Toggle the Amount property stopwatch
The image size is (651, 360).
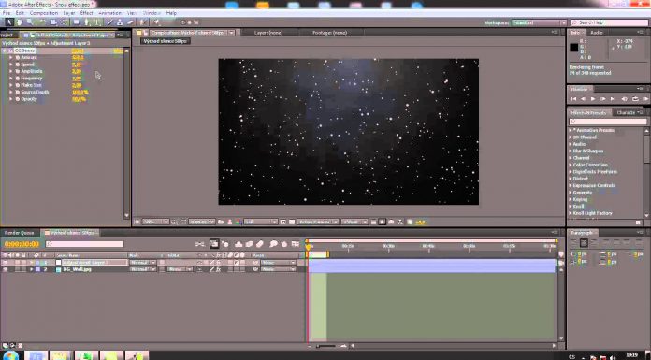click(x=18, y=57)
